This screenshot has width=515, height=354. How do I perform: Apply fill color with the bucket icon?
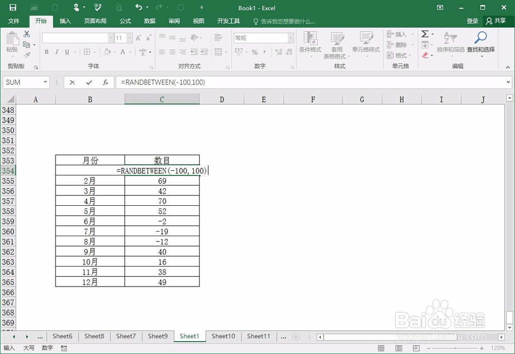tap(107, 52)
